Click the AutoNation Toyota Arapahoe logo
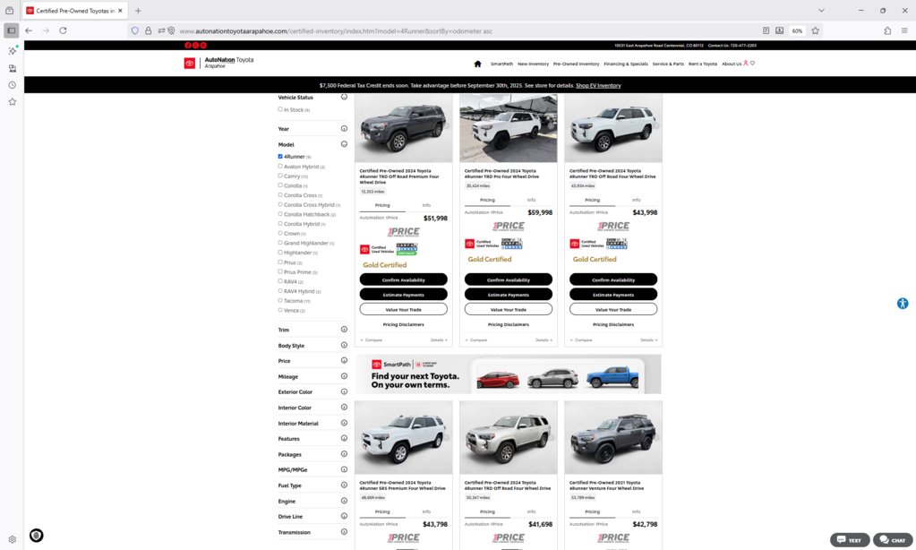The width and height of the screenshot is (916, 550). (x=219, y=63)
